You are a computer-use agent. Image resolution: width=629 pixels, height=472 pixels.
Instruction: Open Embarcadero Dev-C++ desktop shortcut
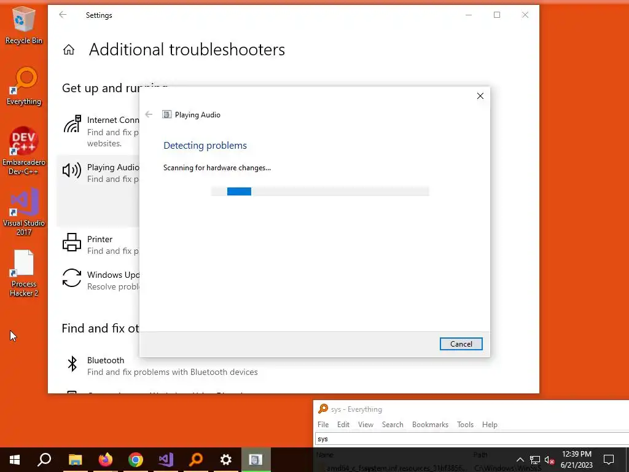[24, 151]
